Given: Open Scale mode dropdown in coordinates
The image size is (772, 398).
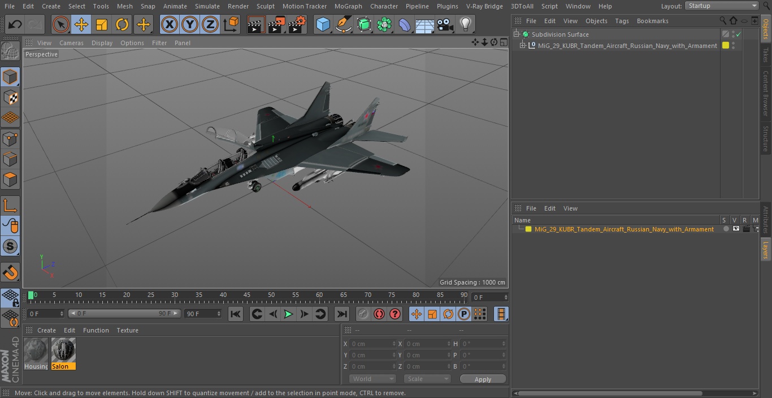Looking at the screenshot, I should [428, 379].
